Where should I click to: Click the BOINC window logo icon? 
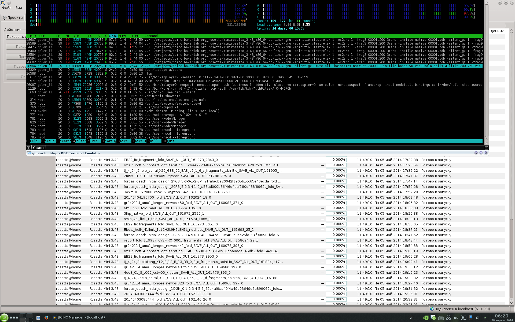tap(3, 3)
